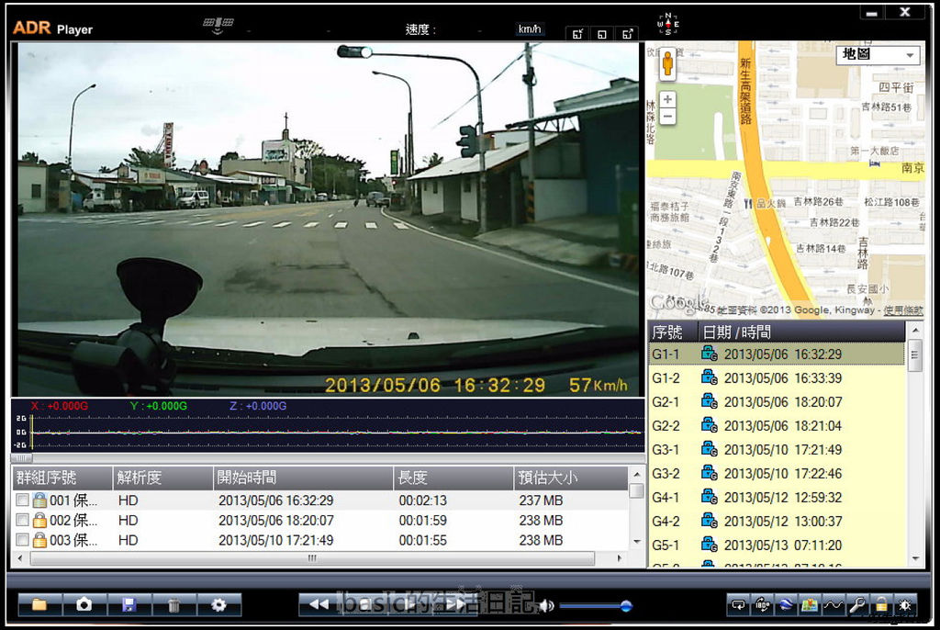This screenshot has width=940, height=630.
Task: Click the padlock icon in bottom toolbar
Action: pos(880,604)
